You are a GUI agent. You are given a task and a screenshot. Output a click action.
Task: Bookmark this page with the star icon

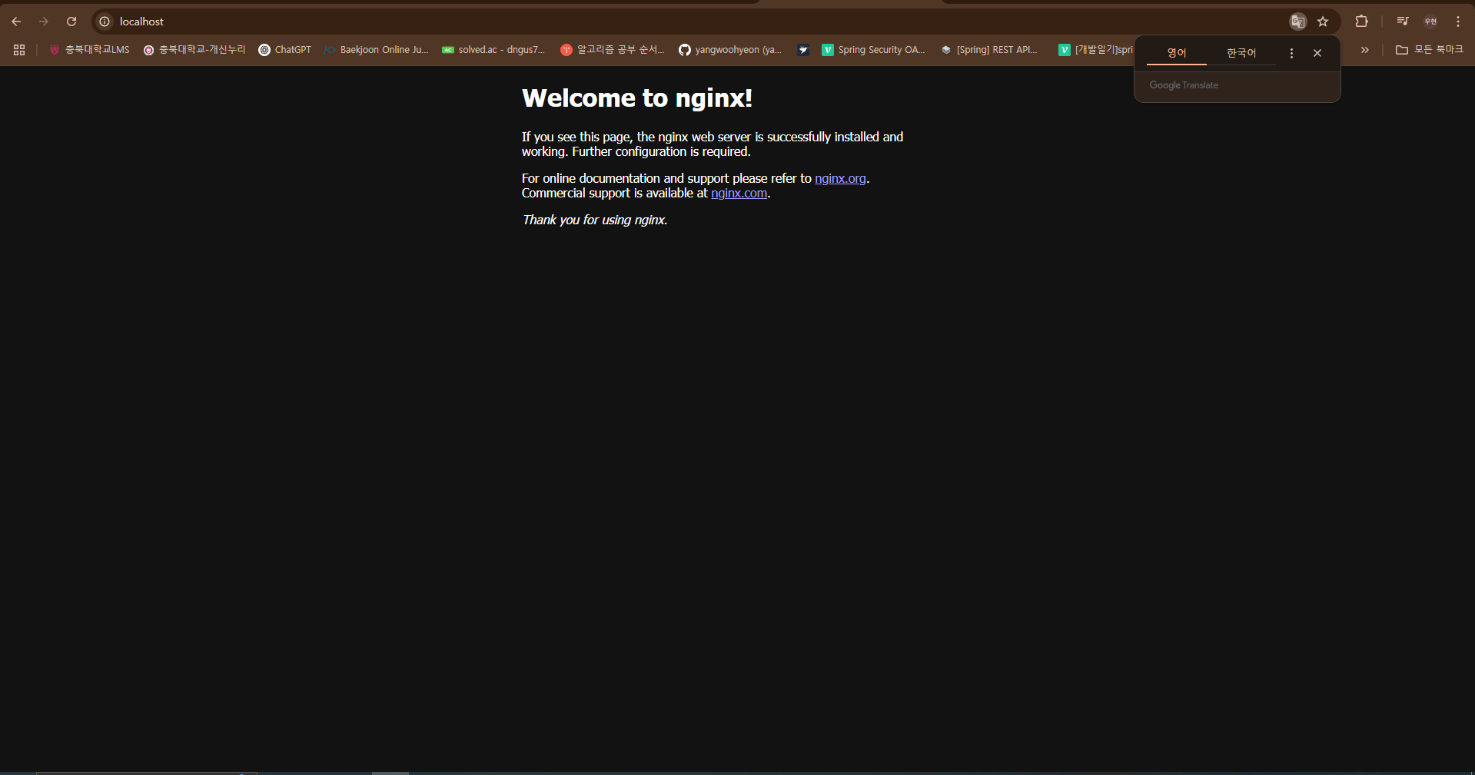[1323, 22]
